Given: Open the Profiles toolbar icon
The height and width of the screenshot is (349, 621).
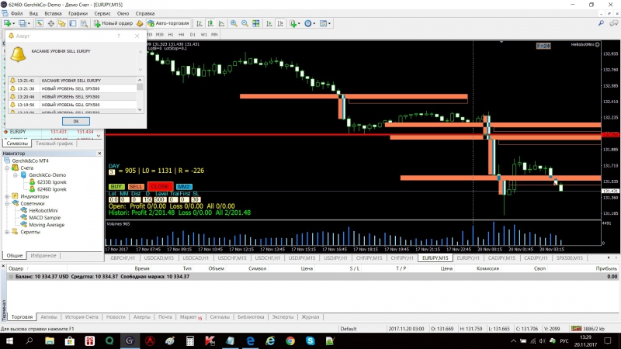Looking at the screenshot, I should [x=22, y=23].
